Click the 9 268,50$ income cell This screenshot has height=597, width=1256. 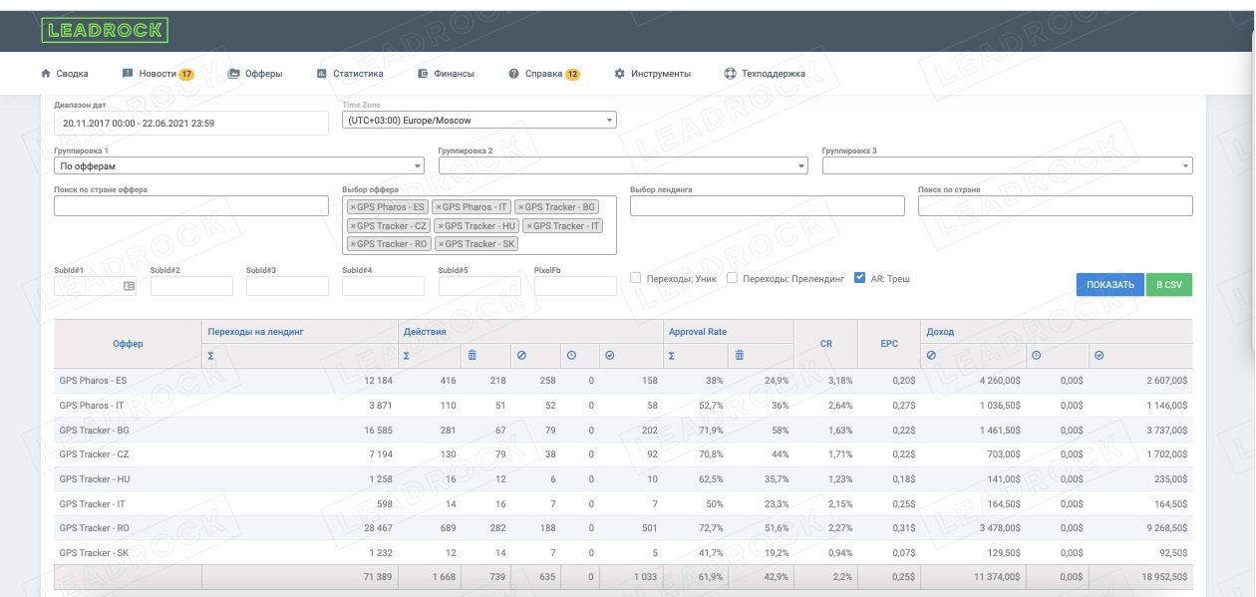click(x=1165, y=528)
